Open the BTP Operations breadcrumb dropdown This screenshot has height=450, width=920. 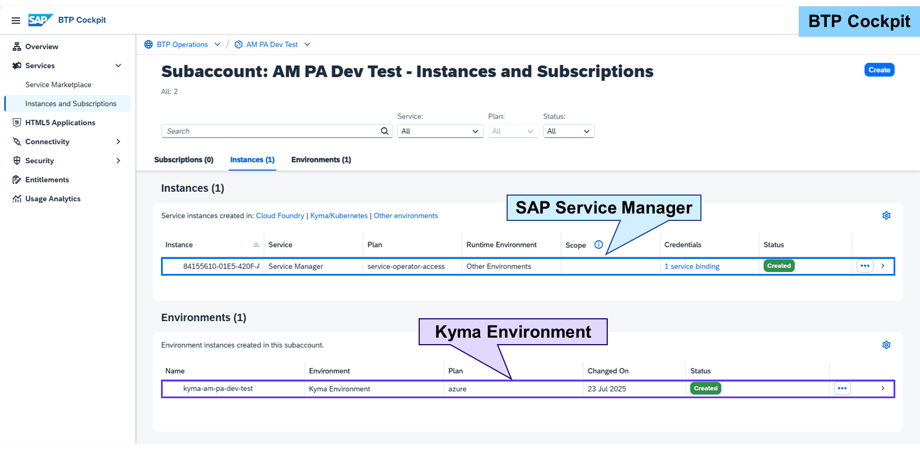coord(217,44)
